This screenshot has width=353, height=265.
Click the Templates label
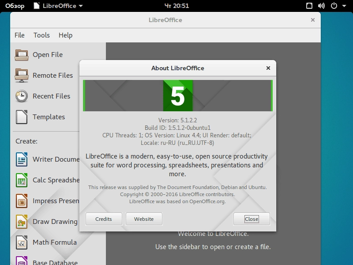click(x=49, y=117)
